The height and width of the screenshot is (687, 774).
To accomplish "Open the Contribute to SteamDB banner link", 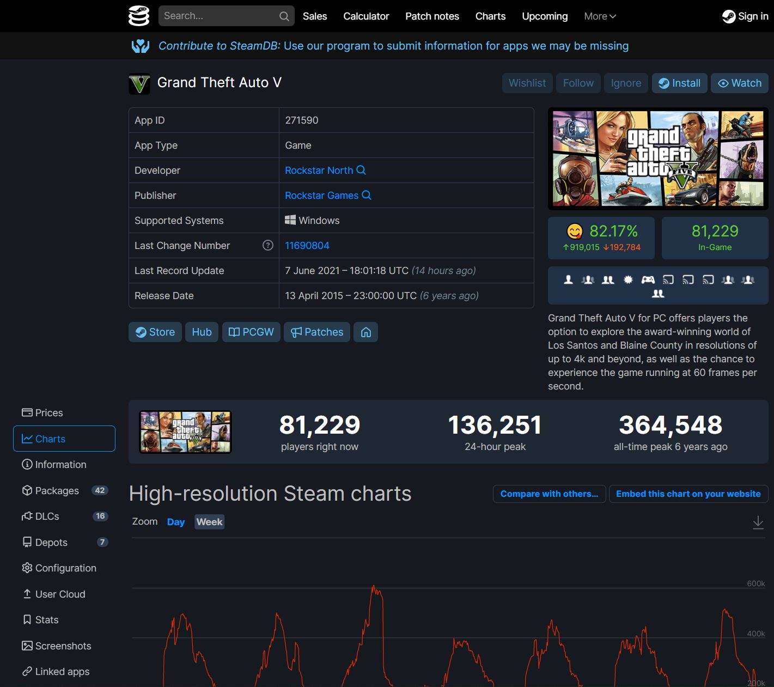I will point(393,46).
